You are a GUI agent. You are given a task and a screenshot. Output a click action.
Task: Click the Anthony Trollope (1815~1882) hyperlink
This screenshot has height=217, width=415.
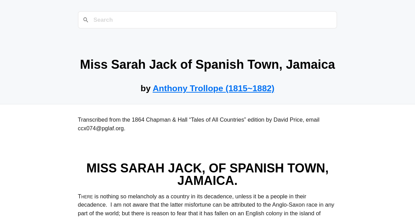click(213, 88)
